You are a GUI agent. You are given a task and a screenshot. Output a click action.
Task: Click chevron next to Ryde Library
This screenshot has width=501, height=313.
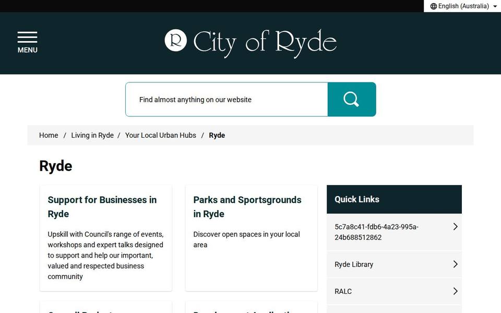[455, 264]
